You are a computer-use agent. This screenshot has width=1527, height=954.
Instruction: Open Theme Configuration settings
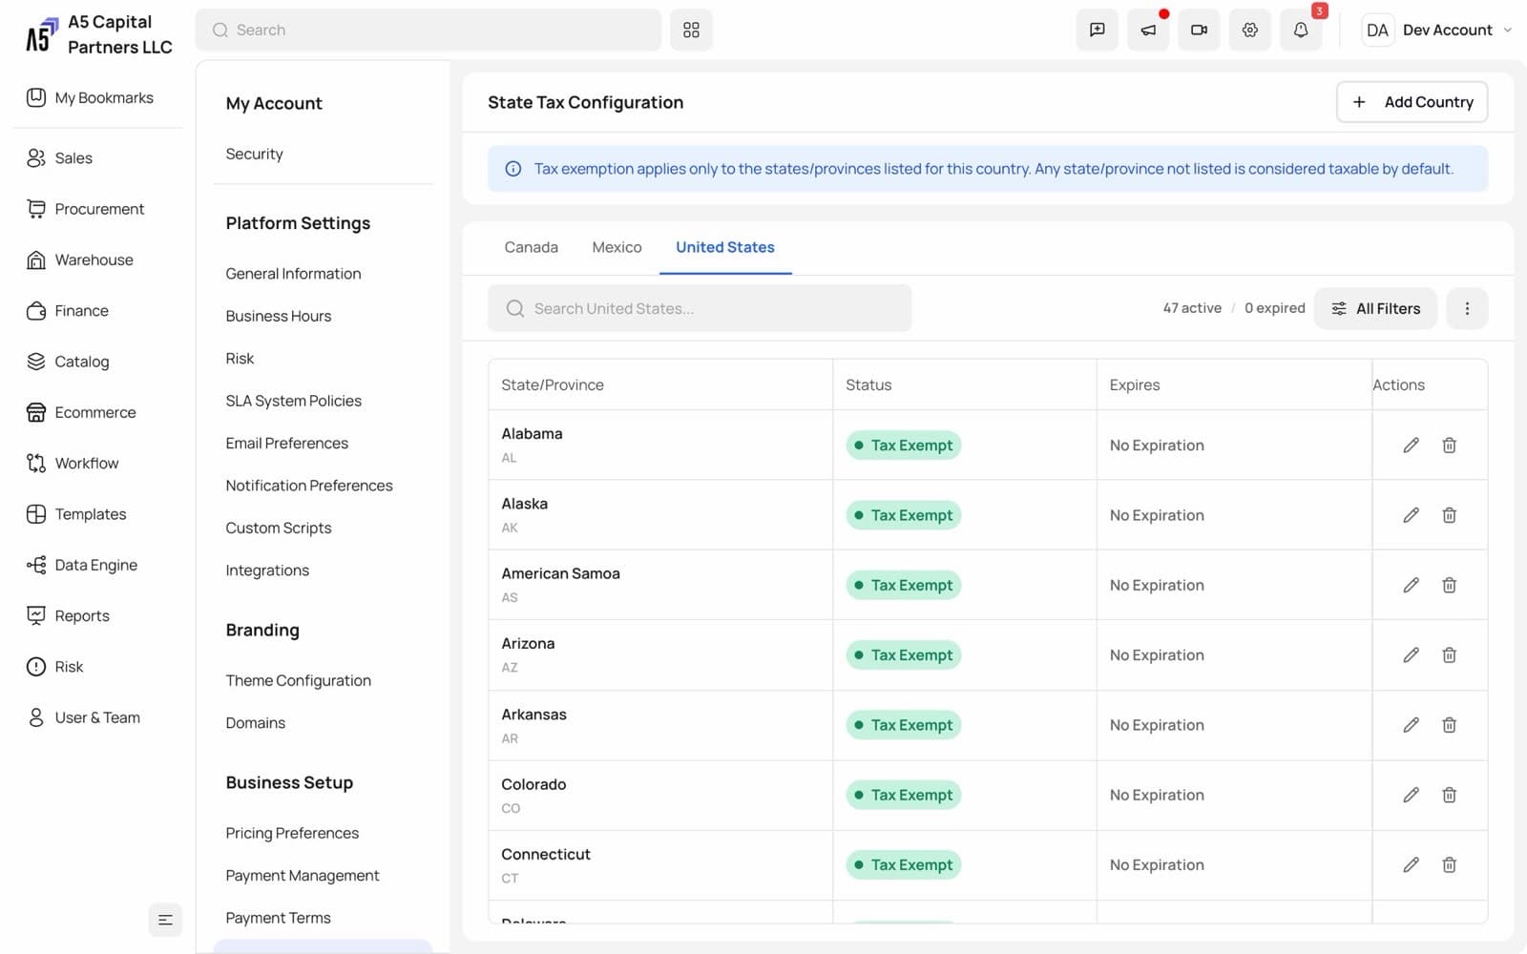click(x=298, y=680)
